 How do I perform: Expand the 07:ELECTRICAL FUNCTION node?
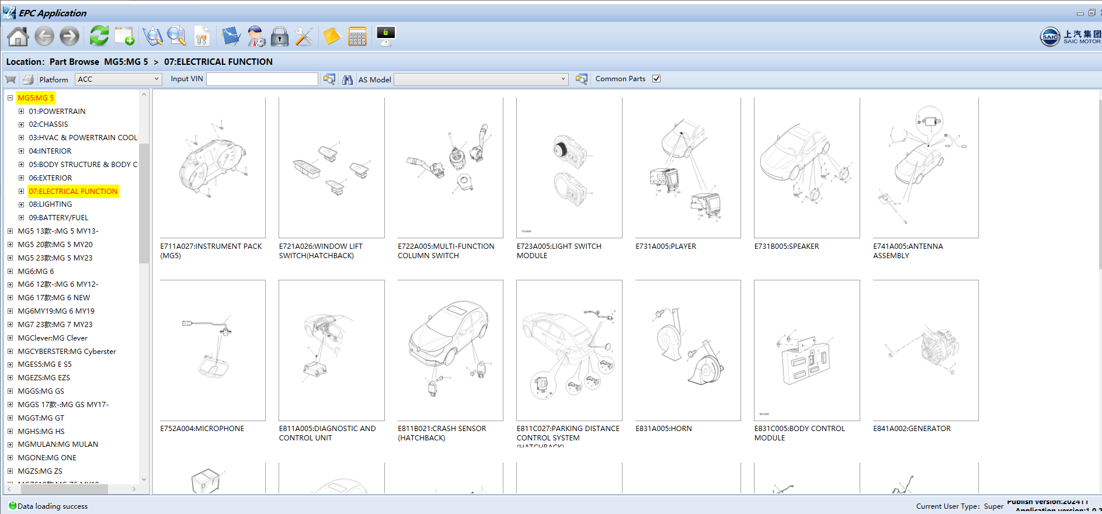click(21, 191)
